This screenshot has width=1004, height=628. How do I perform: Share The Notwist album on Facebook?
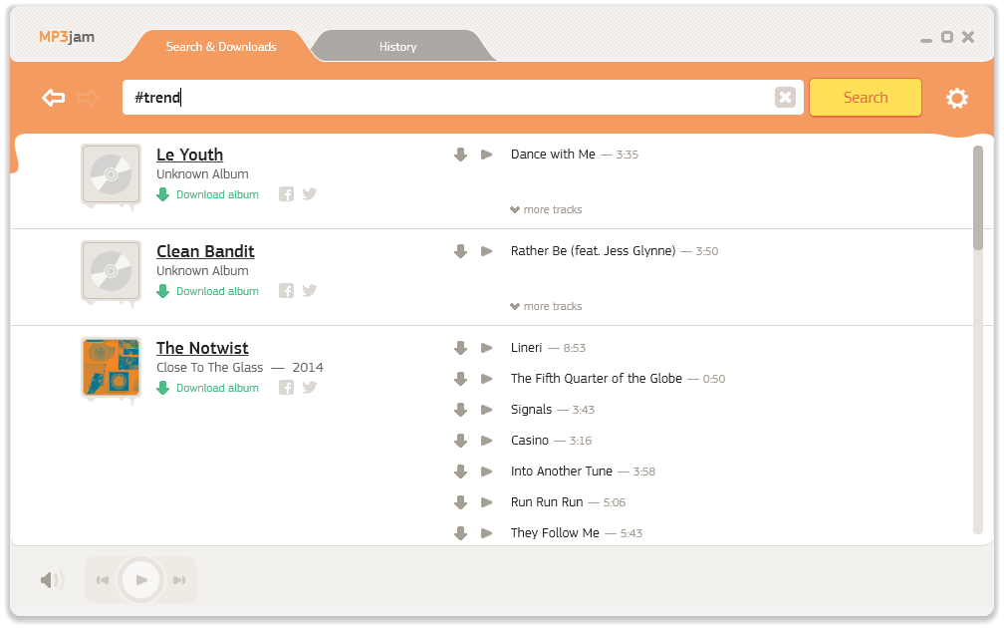point(286,388)
